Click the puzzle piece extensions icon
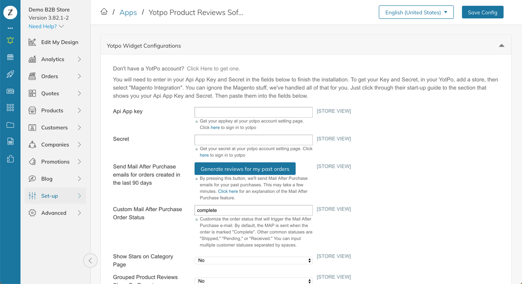Viewport: 522px width, 284px height. coord(10,159)
